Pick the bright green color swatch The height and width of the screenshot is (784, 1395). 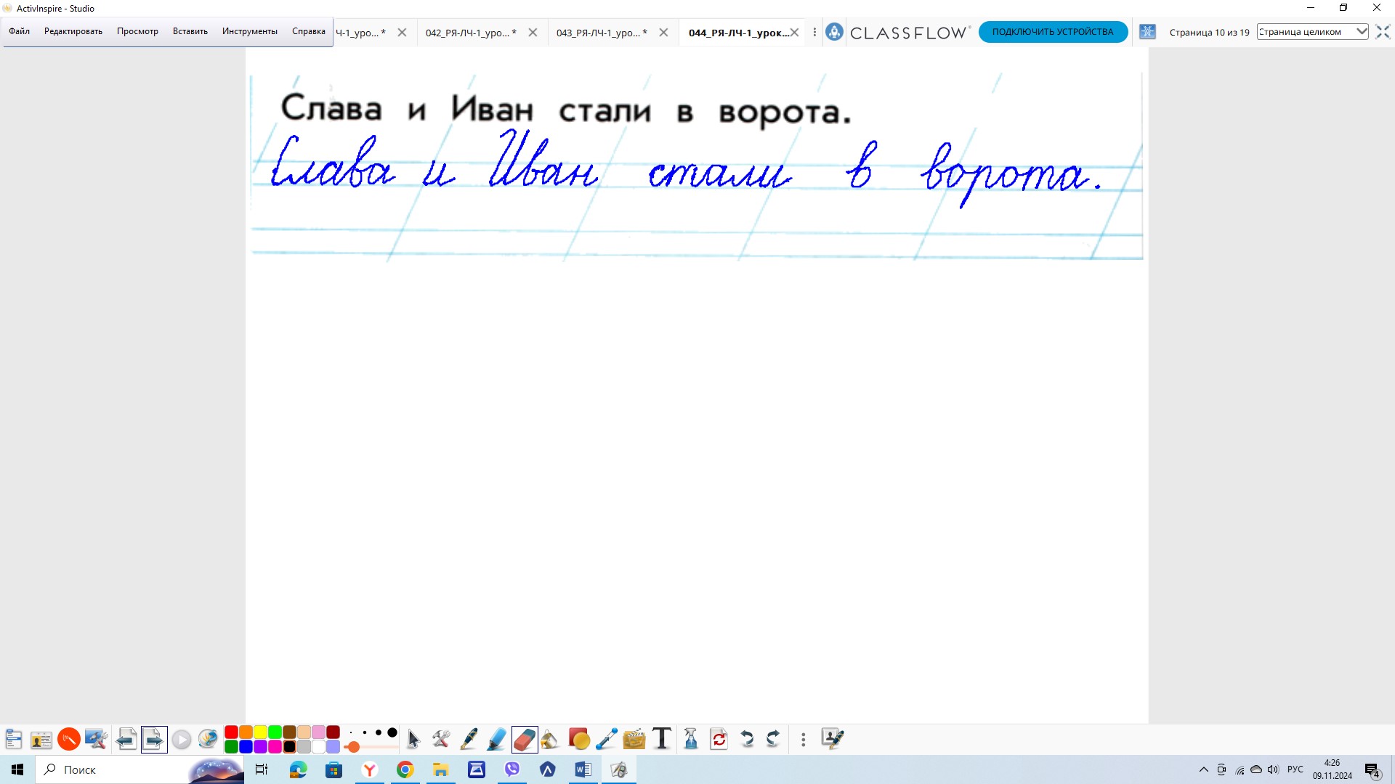click(275, 732)
